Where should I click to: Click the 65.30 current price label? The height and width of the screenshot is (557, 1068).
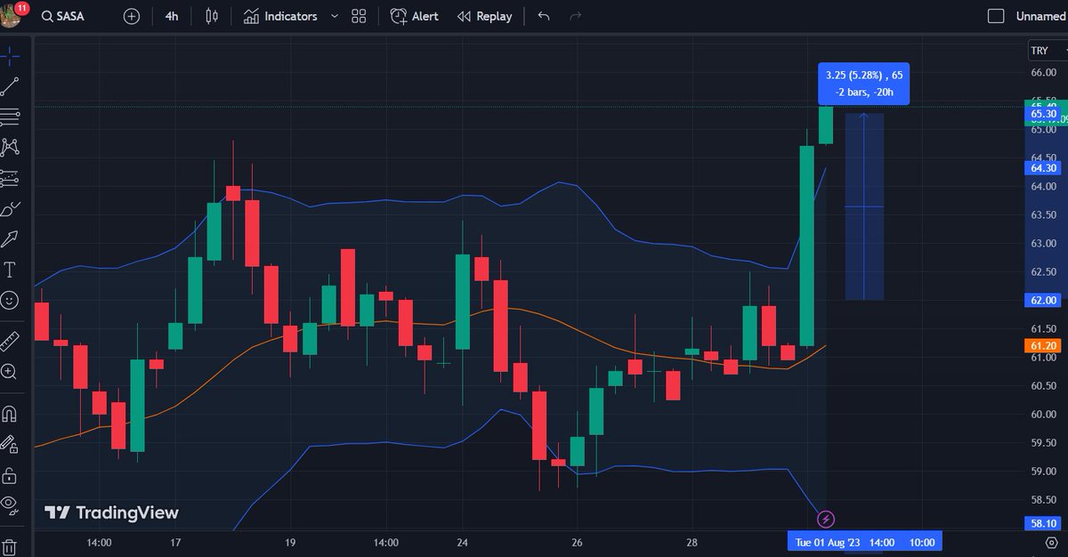coord(1043,114)
